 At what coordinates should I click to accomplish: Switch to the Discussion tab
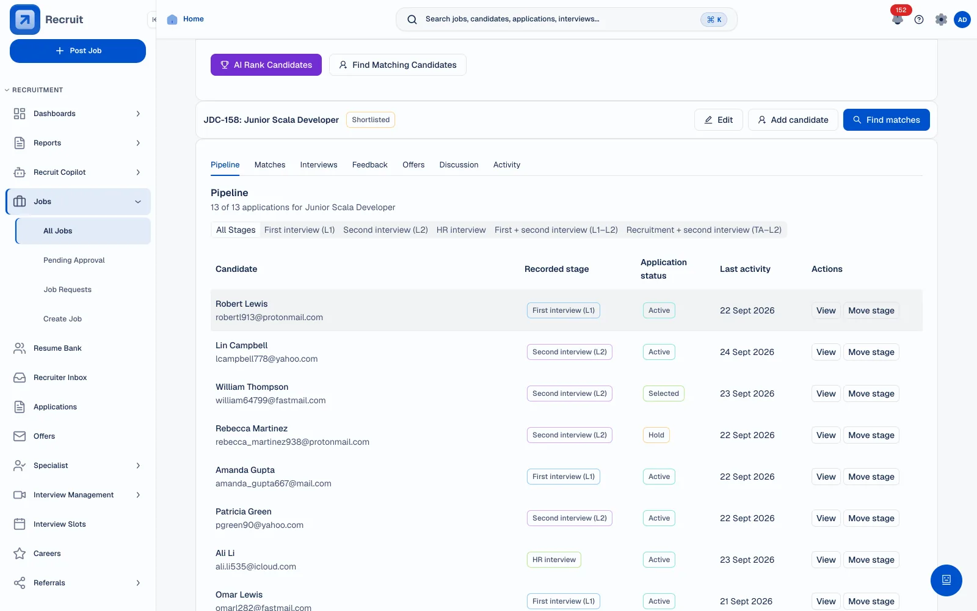point(459,165)
